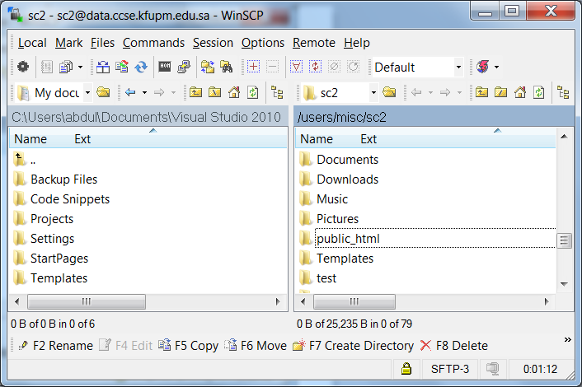Open the Commands menu

153,43
